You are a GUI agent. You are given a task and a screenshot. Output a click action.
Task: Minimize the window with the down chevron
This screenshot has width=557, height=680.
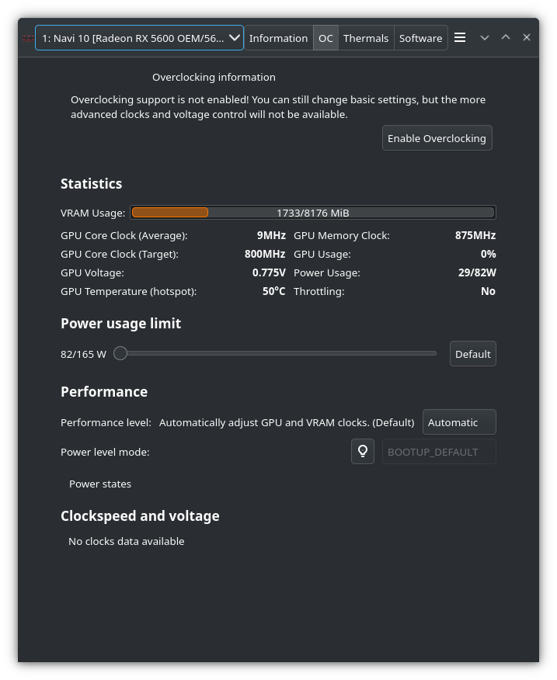coord(485,37)
